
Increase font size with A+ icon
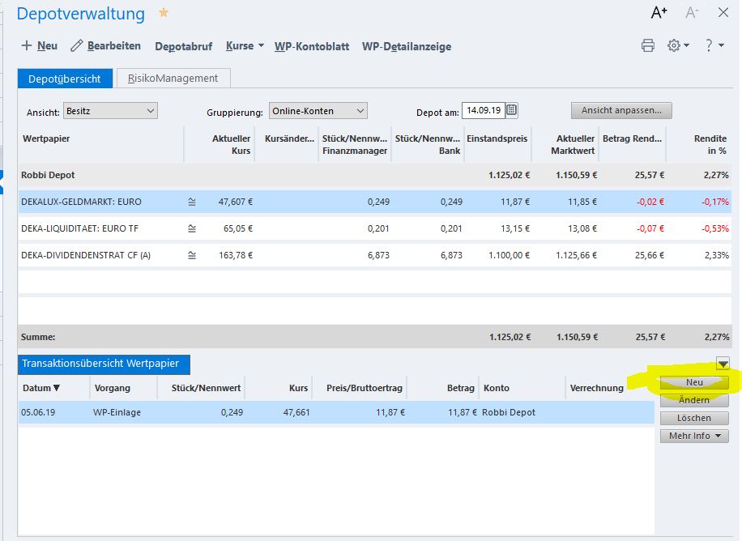[659, 13]
